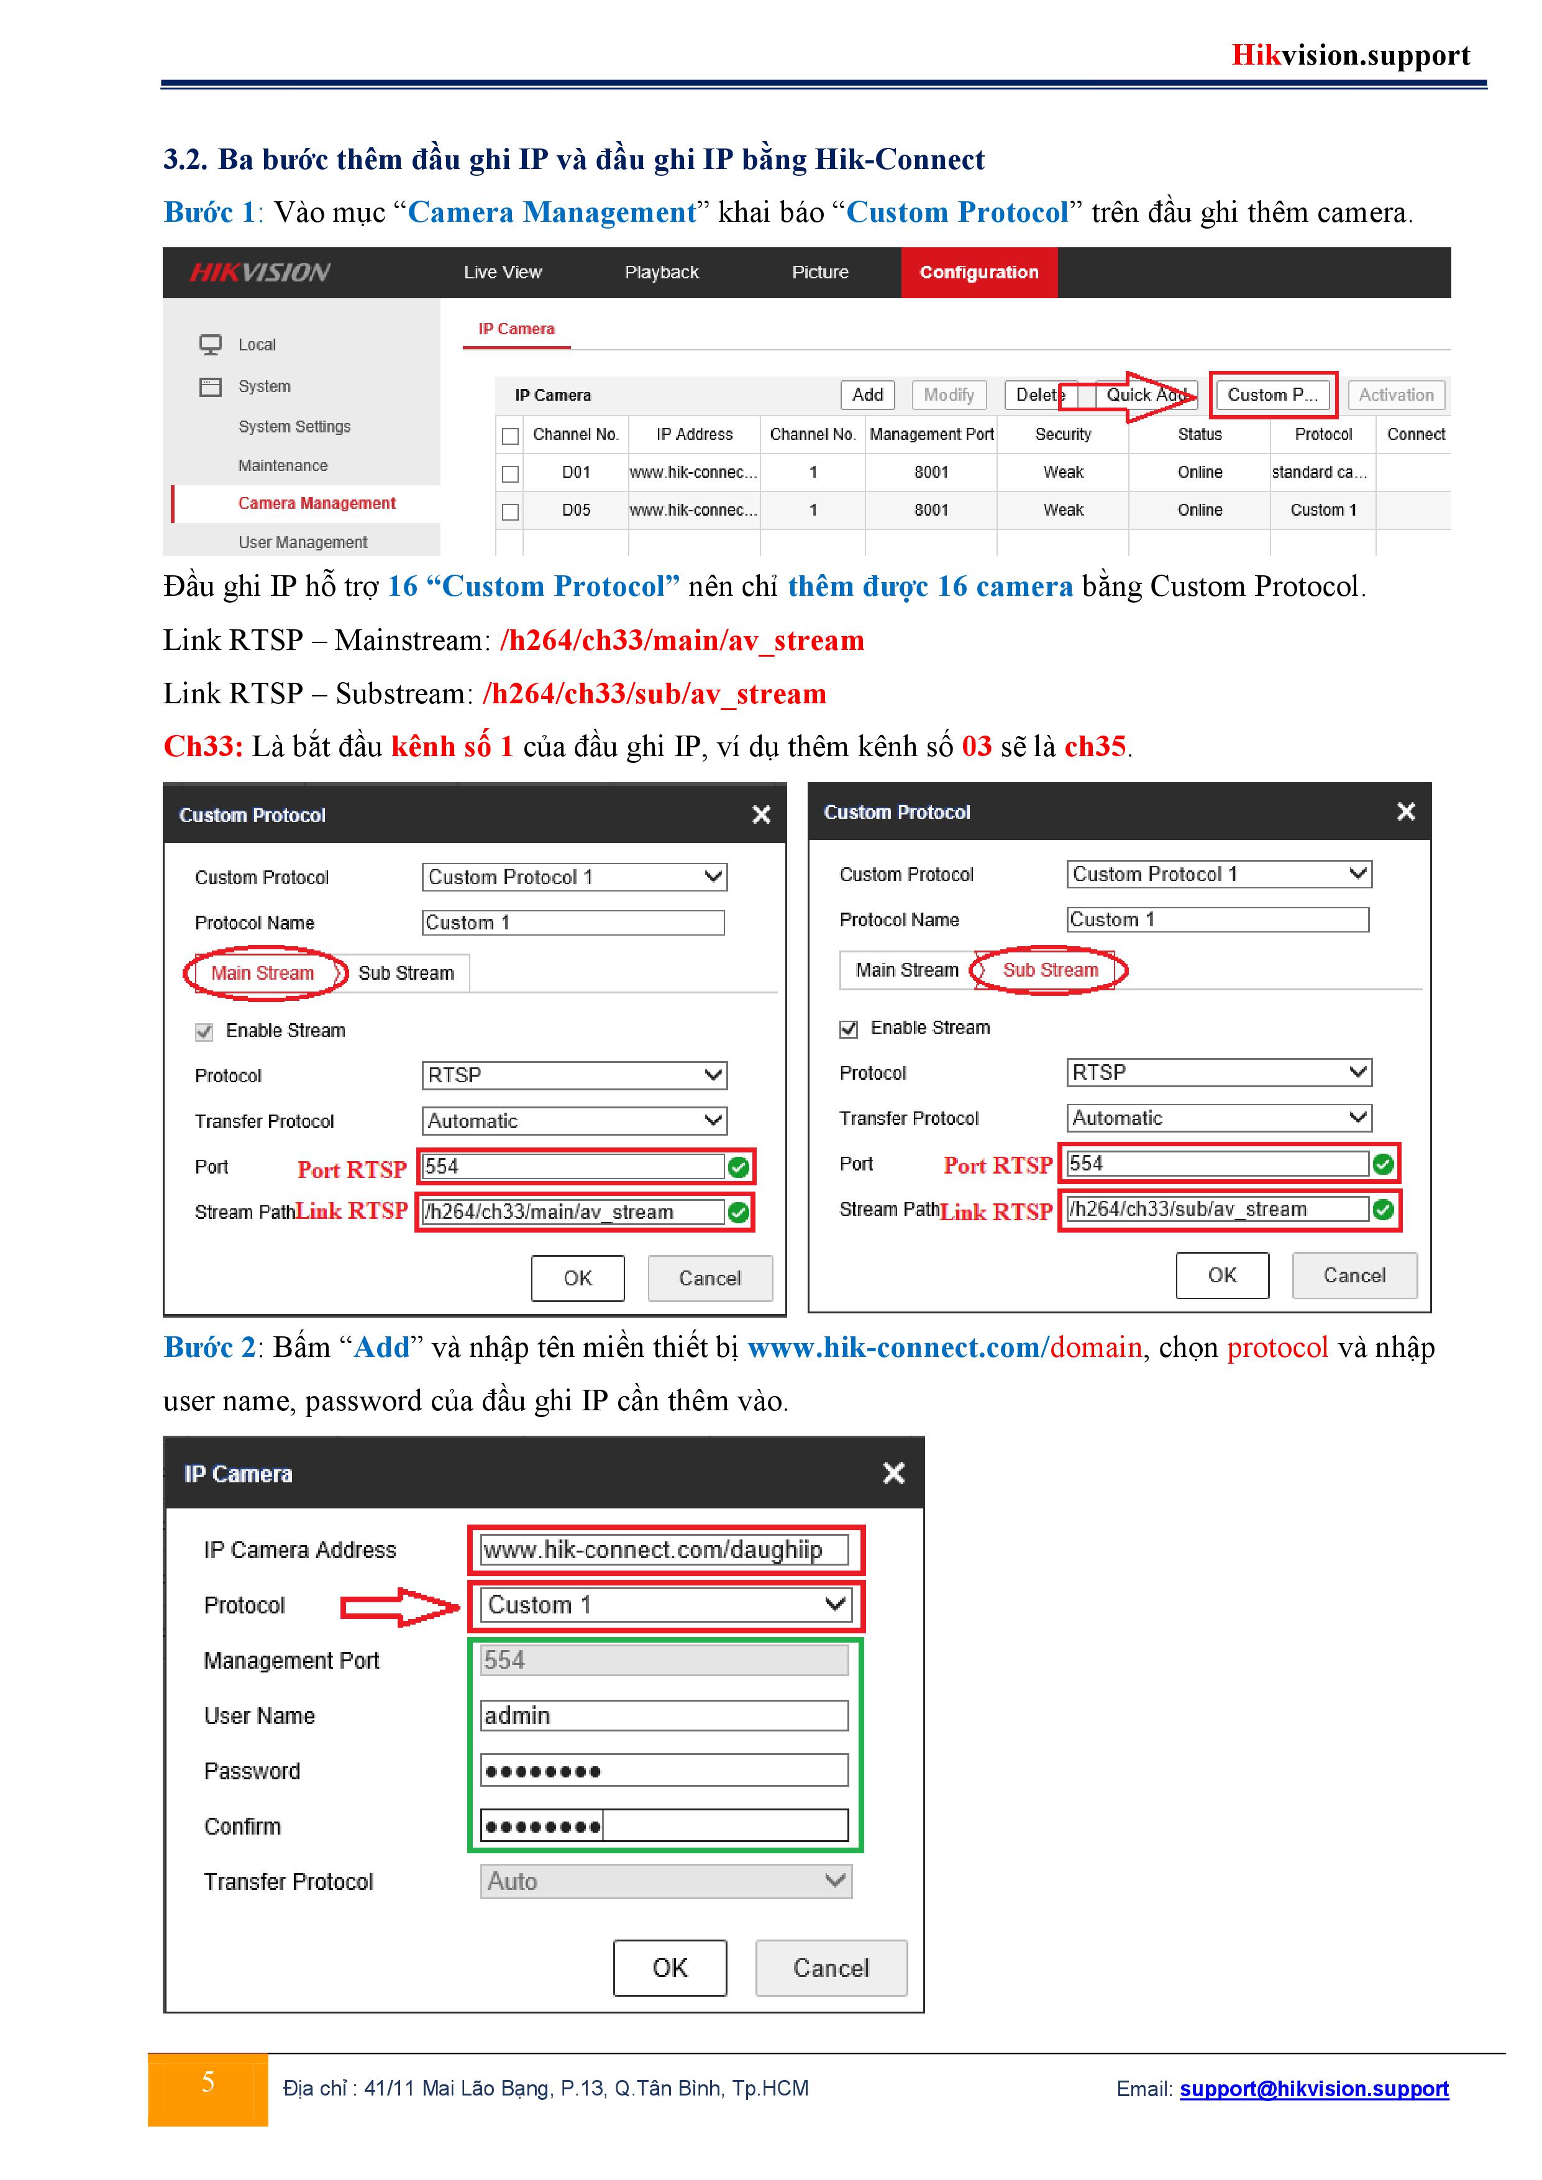
Task: Select Sub Stream tab in left dialog
Action: [x=406, y=974]
